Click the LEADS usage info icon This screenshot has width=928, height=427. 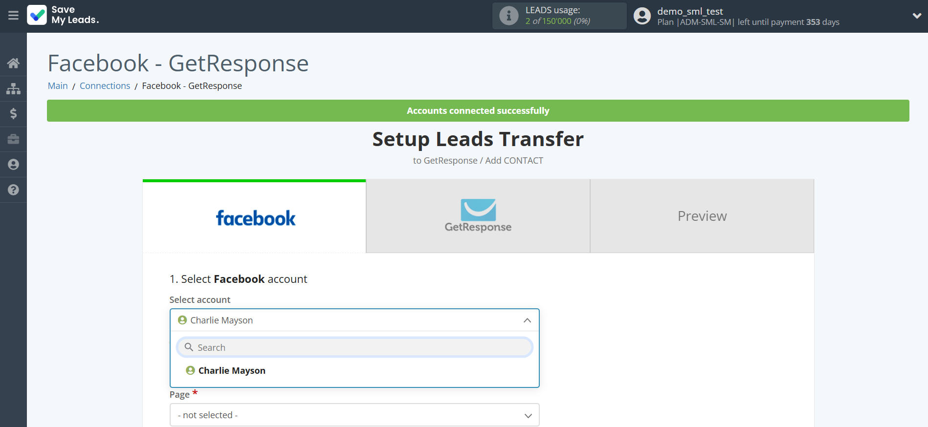click(508, 16)
